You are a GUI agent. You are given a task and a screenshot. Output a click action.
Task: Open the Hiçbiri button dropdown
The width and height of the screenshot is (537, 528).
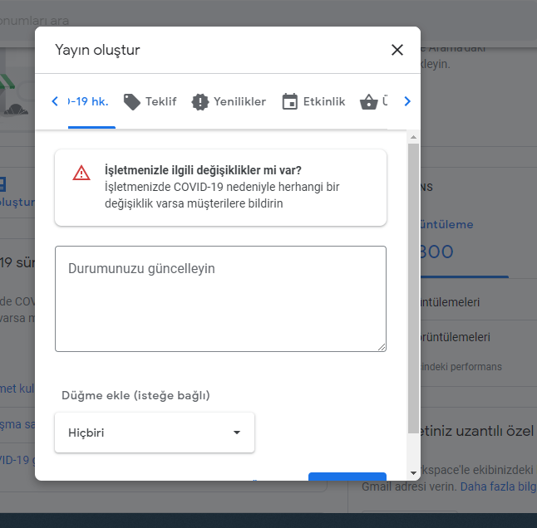point(155,433)
